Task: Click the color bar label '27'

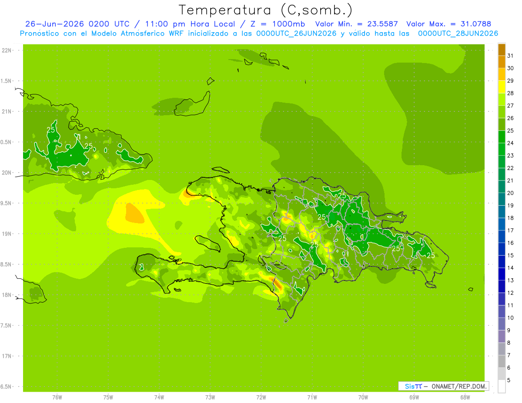Action: click(511, 106)
